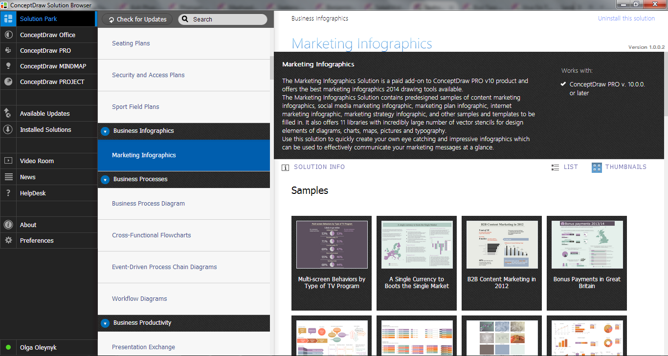Screen dimensions: 668x356
Task: Click the Preferences gear icon
Action: click(8, 240)
